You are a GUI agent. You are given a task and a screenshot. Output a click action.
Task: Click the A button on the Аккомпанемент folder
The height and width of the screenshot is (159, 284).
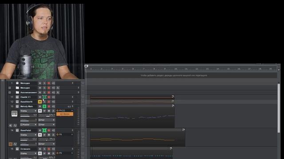[58, 92]
